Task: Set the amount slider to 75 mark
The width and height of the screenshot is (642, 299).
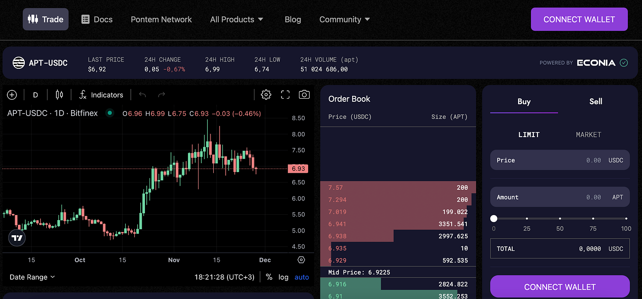Action: click(x=593, y=219)
